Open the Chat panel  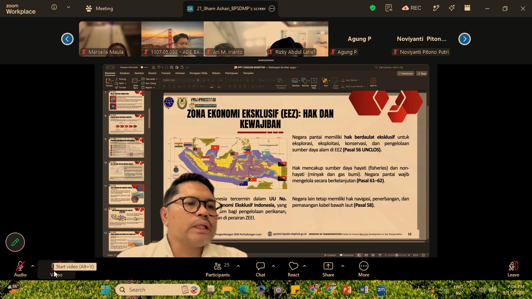261,269
